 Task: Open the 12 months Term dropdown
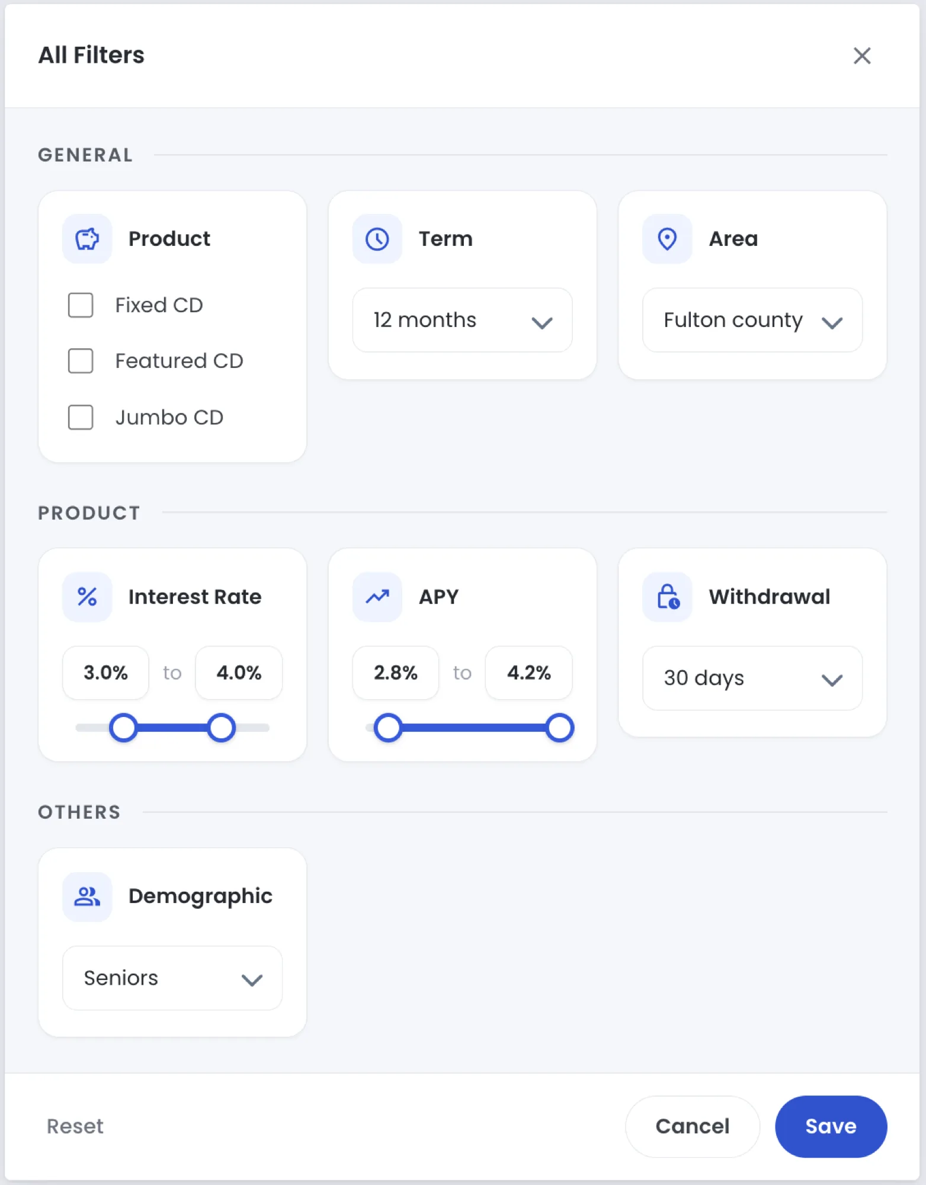(x=462, y=320)
